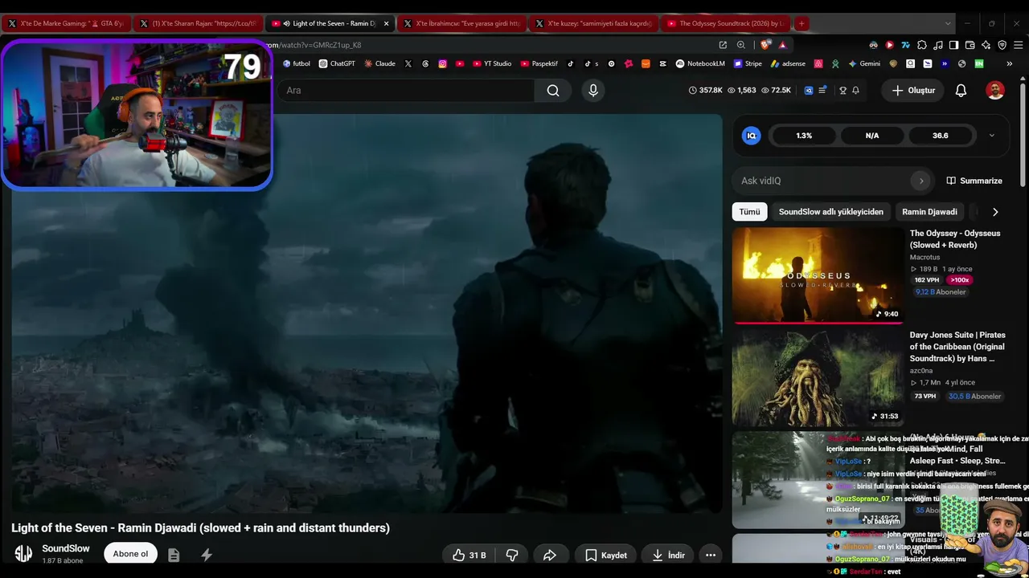Click the Macrotus channel name
The image size is (1029, 578).
pyautogui.click(x=924, y=258)
